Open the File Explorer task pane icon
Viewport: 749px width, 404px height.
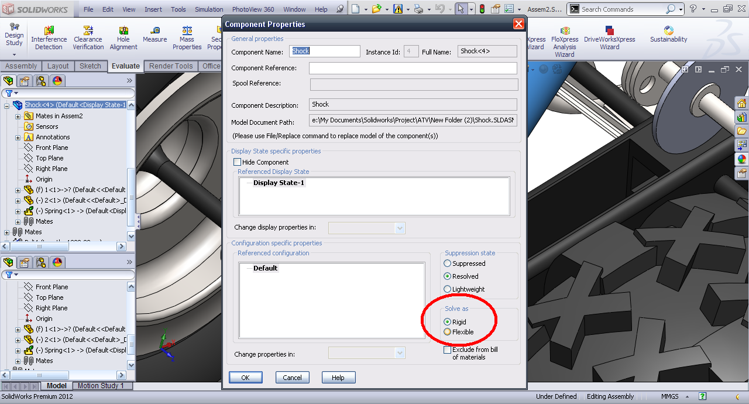coord(742,131)
